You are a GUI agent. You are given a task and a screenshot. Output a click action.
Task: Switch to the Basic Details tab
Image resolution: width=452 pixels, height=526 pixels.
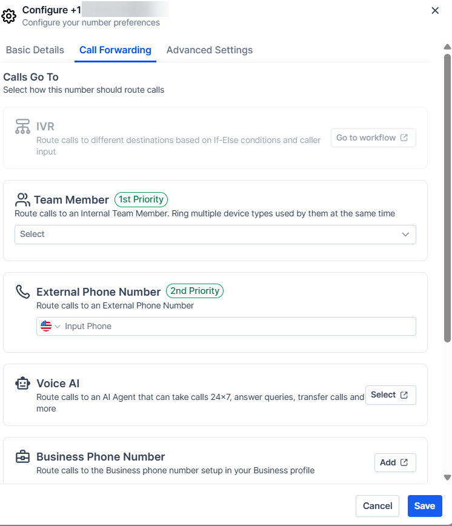pyautogui.click(x=35, y=50)
